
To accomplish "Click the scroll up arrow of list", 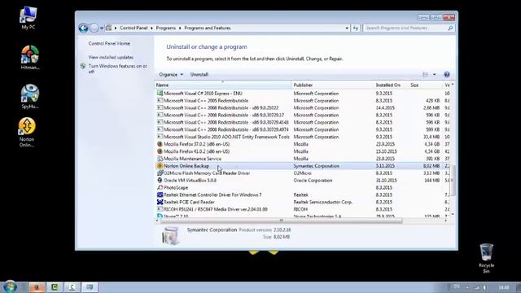I will tap(453, 85).
